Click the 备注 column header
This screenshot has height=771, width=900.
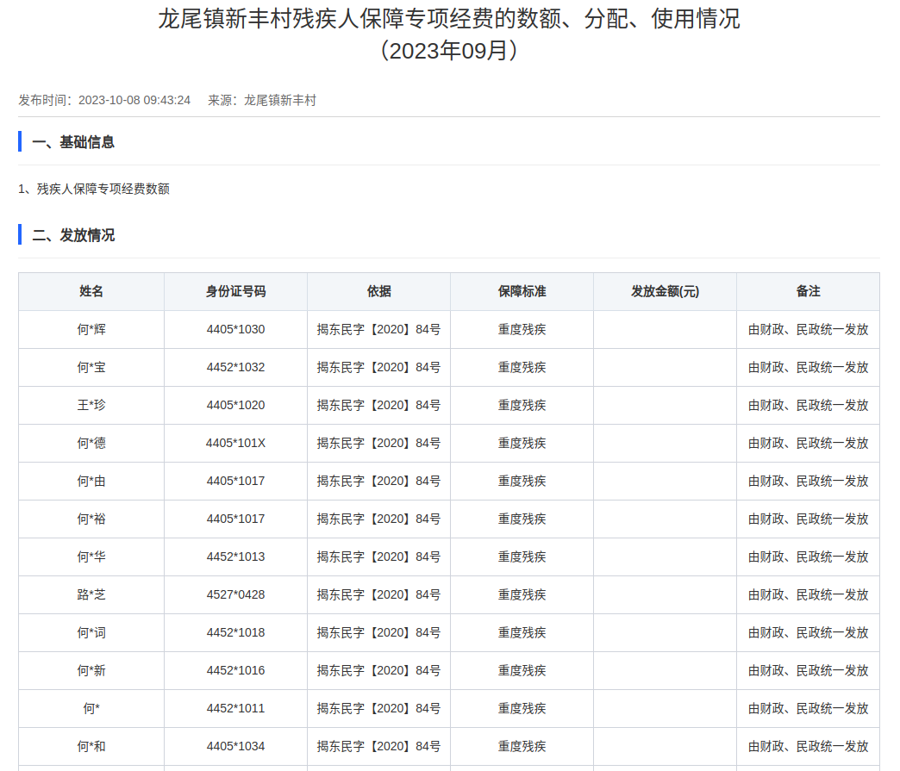click(x=808, y=291)
